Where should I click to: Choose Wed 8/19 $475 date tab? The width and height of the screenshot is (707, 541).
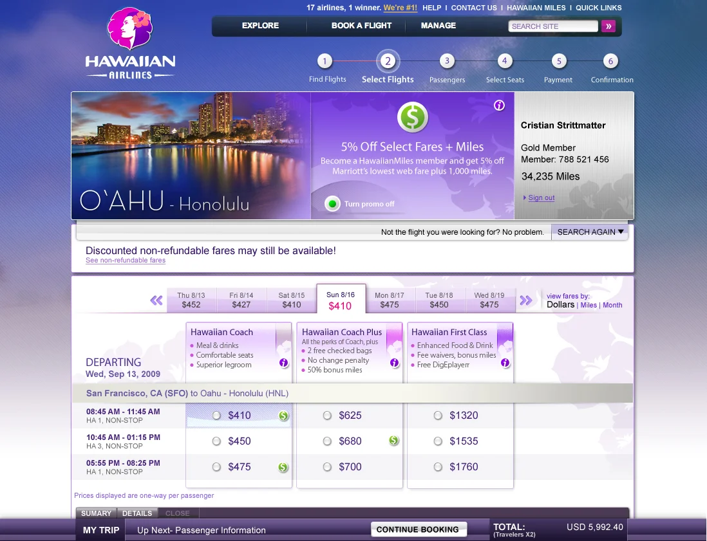pyautogui.click(x=489, y=300)
